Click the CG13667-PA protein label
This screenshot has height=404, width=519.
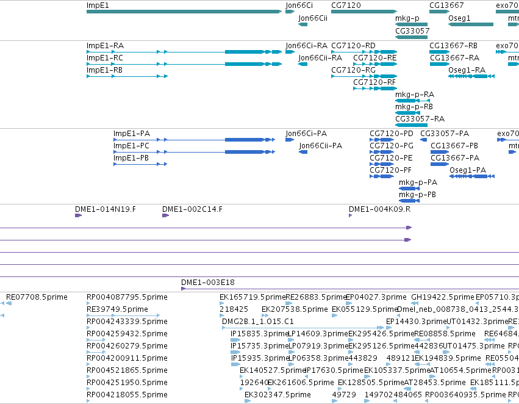(455, 158)
